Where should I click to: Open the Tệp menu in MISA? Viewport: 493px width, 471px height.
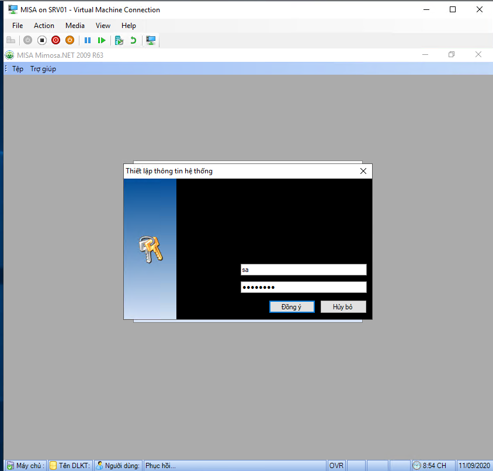18,69
